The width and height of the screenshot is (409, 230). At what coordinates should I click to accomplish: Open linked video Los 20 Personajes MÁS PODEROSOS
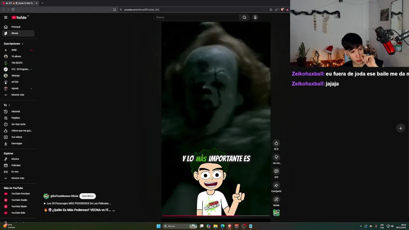coord(77,203)
